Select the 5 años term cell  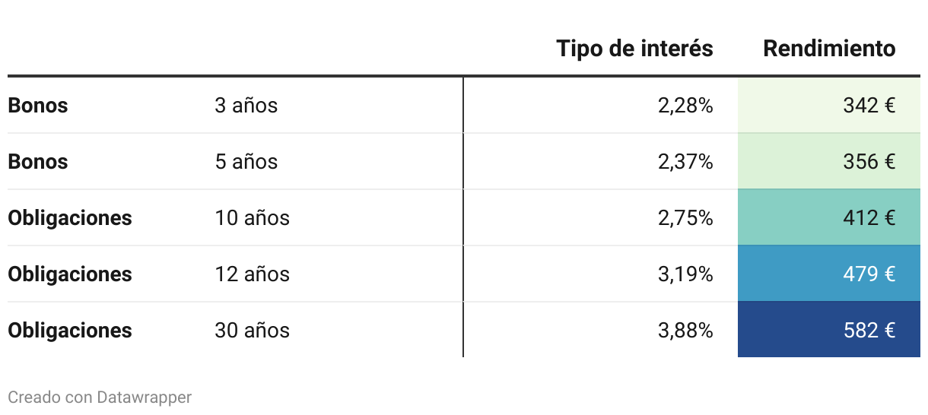246,162
